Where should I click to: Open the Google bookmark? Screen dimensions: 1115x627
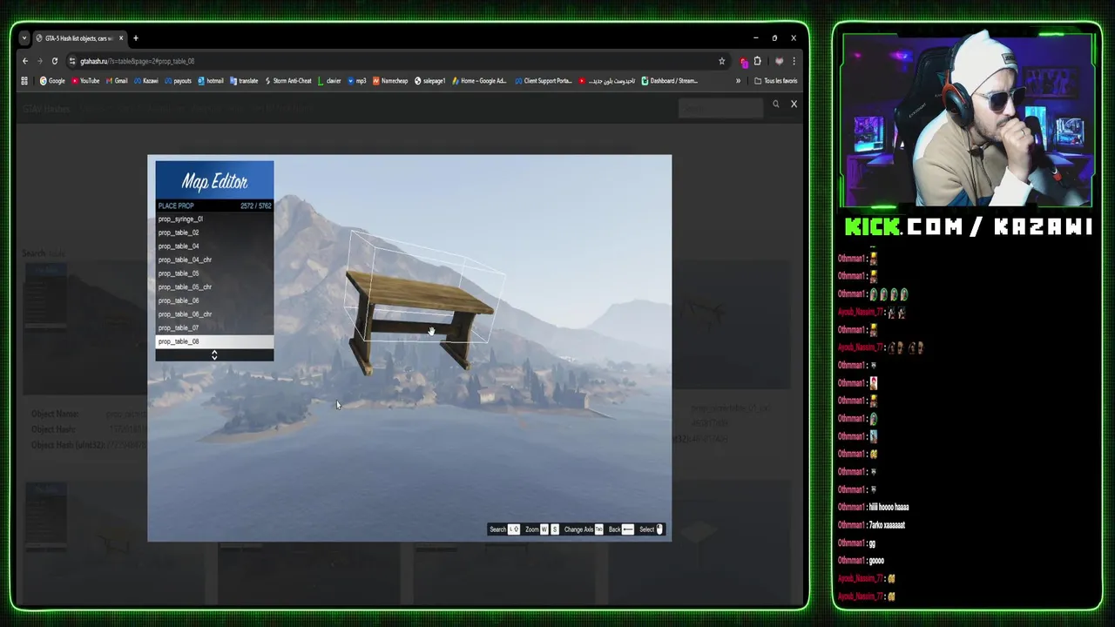tap(52, 81)
